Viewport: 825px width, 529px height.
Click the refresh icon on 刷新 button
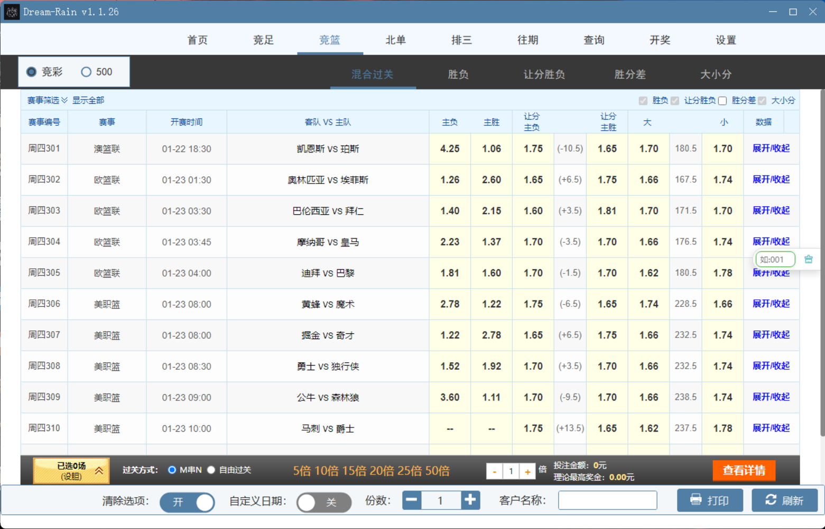(771, 500)
